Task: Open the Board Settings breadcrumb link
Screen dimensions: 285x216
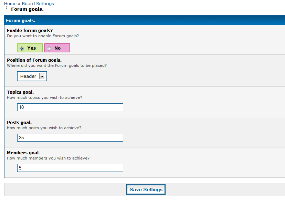Action: tap(38, 4)
